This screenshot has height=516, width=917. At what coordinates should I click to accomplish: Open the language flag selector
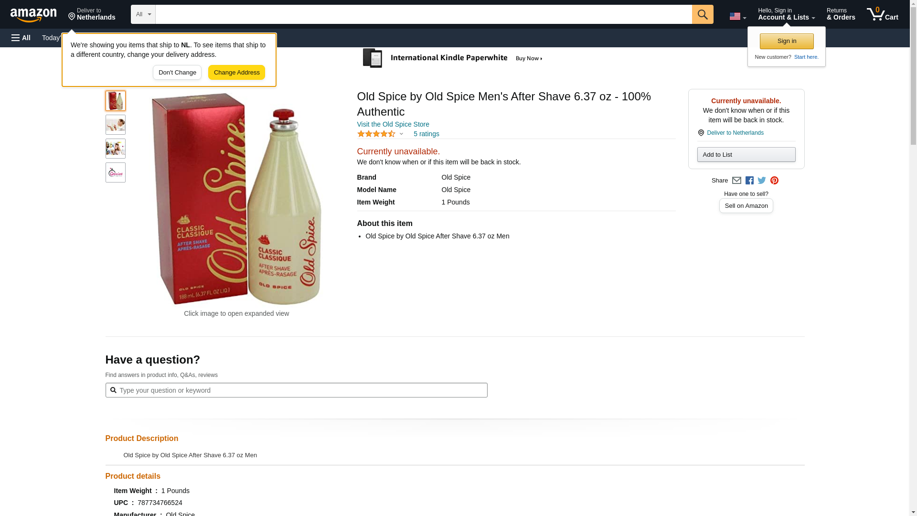737,16
